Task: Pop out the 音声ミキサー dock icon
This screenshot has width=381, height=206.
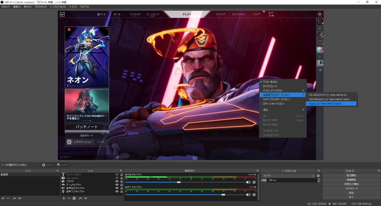Action: [x=257, y=171]
